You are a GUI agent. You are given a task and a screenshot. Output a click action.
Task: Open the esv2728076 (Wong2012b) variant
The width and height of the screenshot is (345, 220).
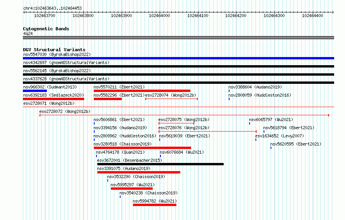pyautogui.click(x=184, y=128)
